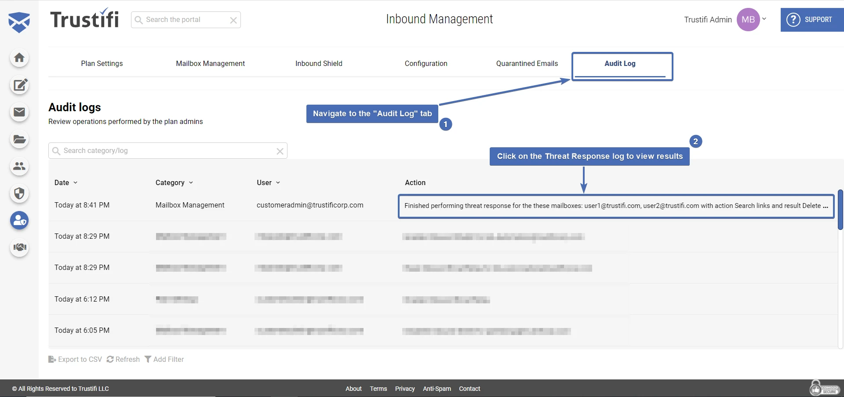Select the Compose email icon in sidebar

(x=19, y=85)
